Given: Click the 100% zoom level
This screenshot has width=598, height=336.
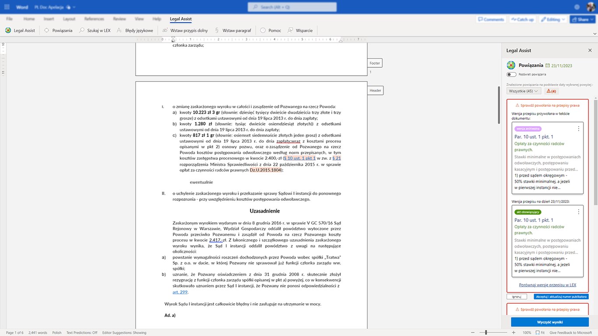Looking at the screenshot, I should 527,332.
